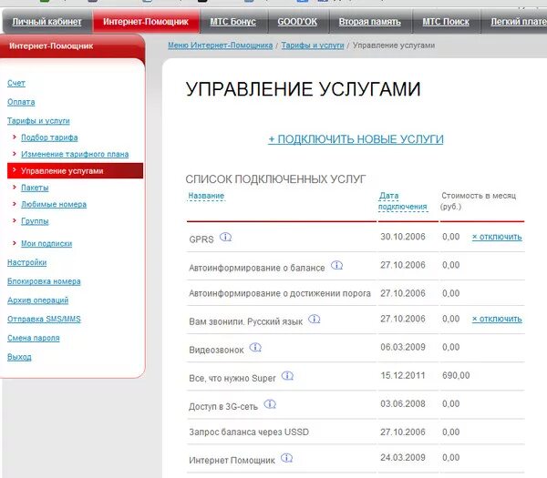Viewport: 547px width, 478px height.
Task: Click + ПОДКЛЮЧИТЬ НОВЫЕ УСЛУГИ link
Action: (356, 139)
